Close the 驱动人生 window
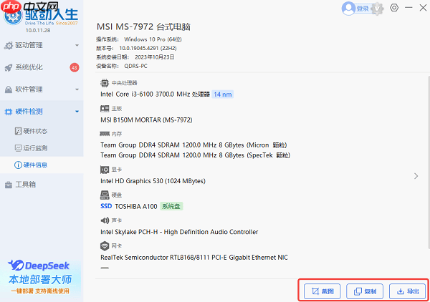The width and height of the screenshot is (430, 302). pyautogui.click(x=423, y=8)
